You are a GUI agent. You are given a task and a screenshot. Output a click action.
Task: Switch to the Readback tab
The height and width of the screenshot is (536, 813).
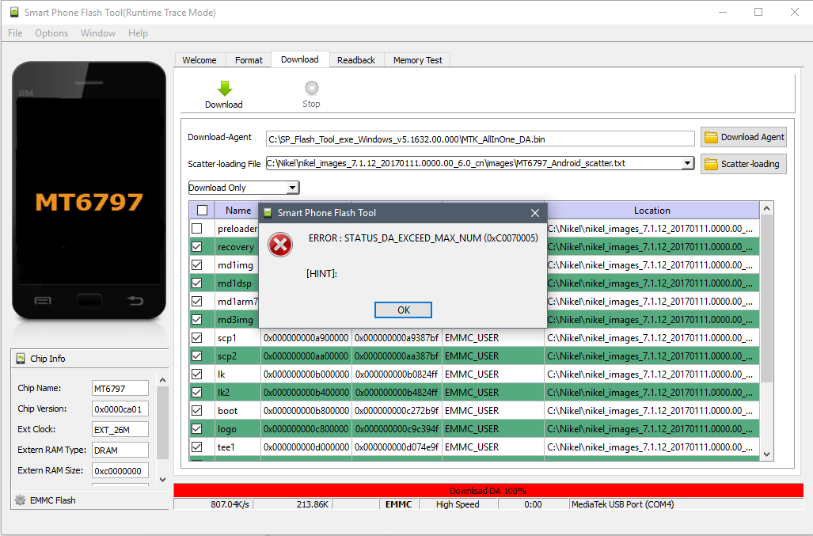tap(355, 60)
